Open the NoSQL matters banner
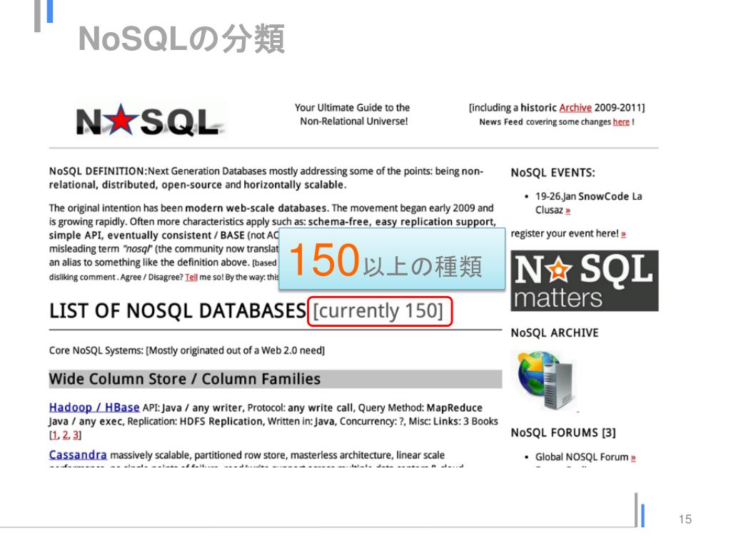This screenshot has height=548, width=731. tap(585, 280)
